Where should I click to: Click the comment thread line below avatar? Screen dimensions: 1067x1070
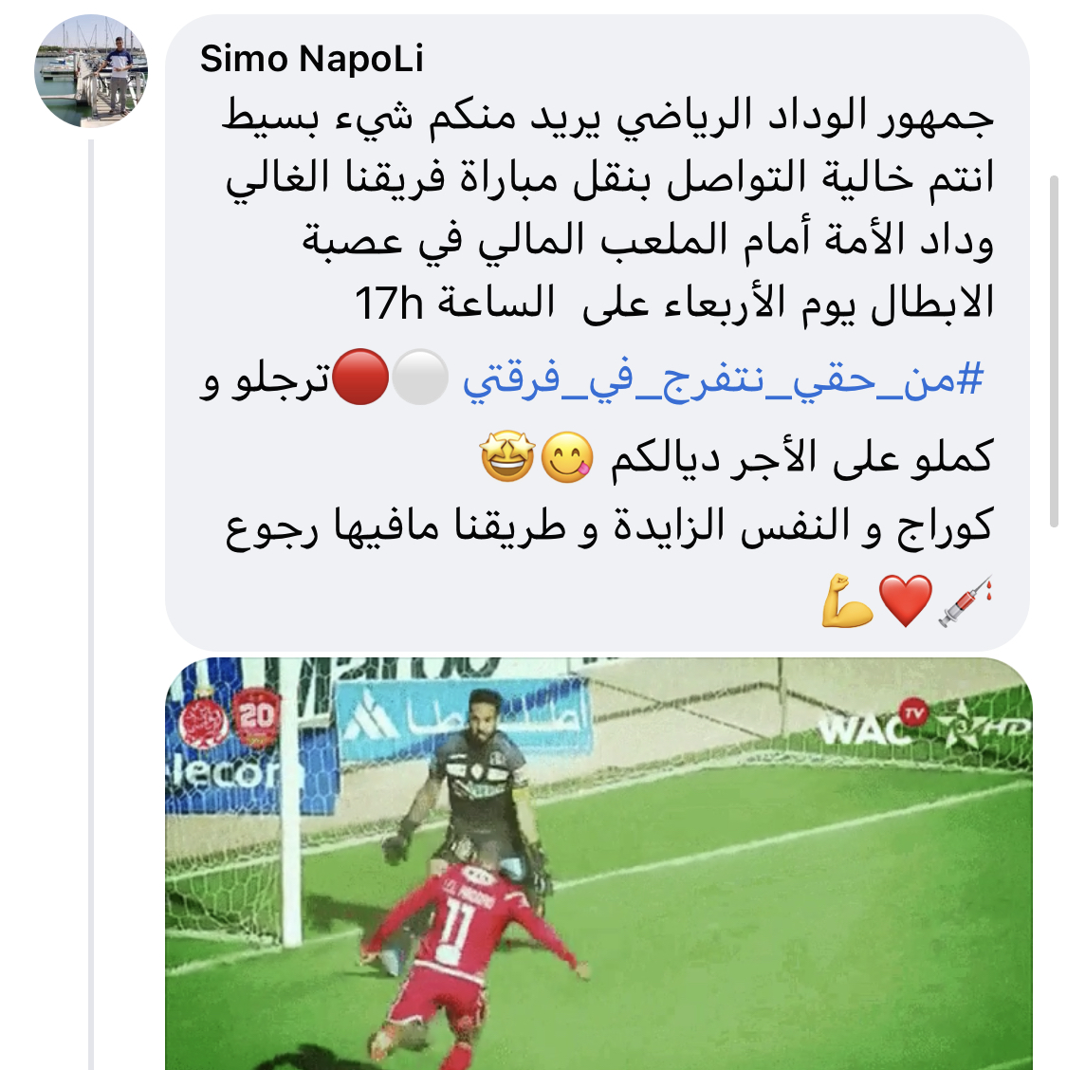91,604
